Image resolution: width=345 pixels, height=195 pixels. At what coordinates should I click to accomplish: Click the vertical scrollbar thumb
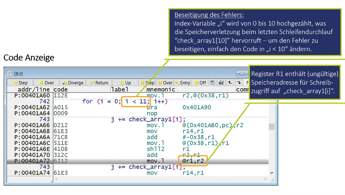[x=271, y=127]
